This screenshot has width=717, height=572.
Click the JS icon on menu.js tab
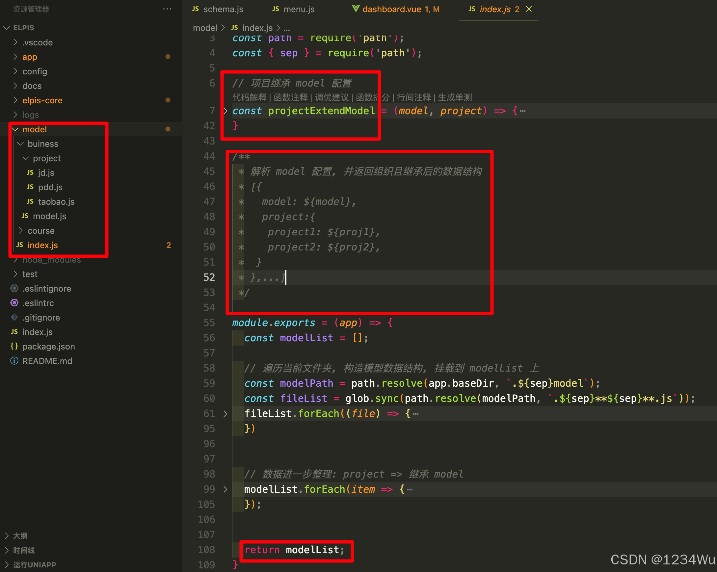tap(276, 9)
